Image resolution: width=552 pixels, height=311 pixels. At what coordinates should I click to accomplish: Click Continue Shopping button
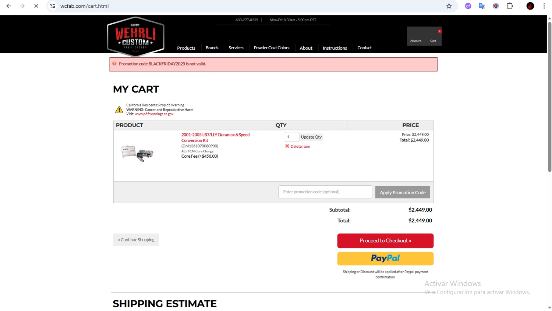[136, 240]
